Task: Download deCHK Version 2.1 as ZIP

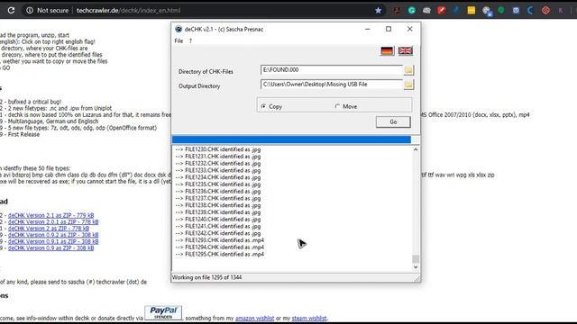Action: (50, 215)
